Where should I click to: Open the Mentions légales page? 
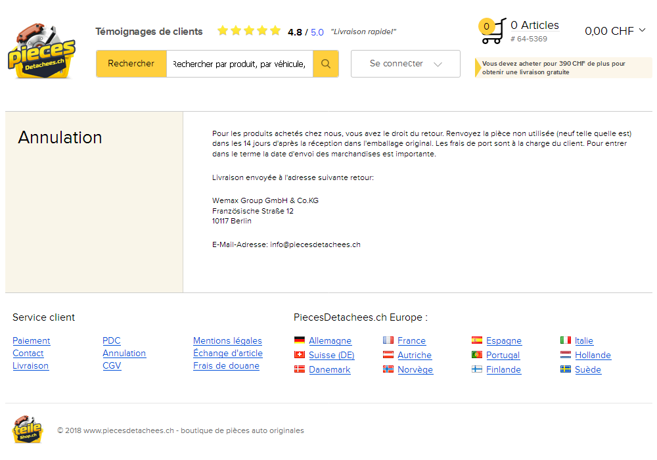227,340
